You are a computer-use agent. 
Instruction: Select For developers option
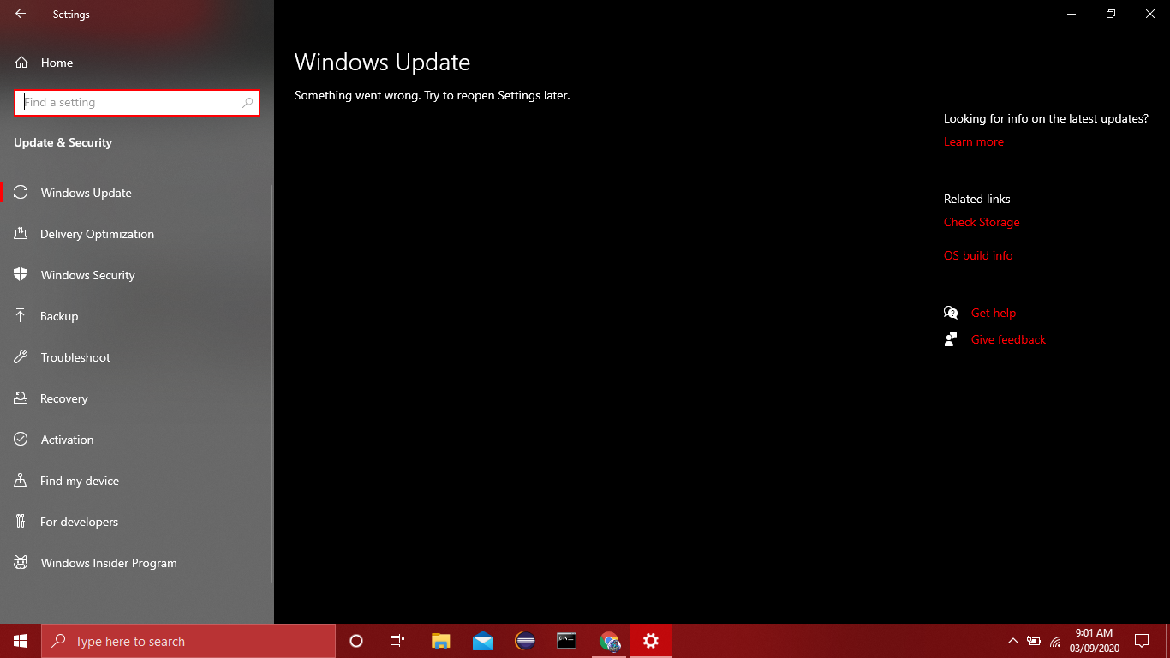pyautogui.click(x=137, y=522)
